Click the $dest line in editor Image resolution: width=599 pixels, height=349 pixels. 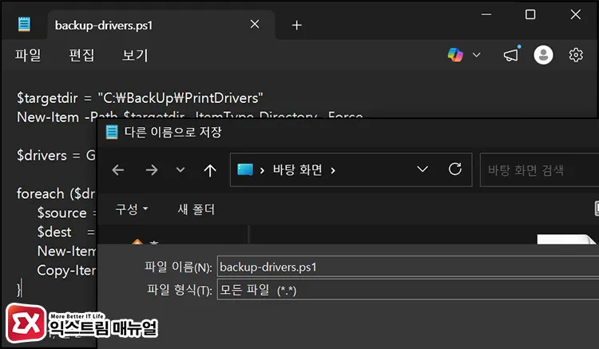(x=65, y=232)
